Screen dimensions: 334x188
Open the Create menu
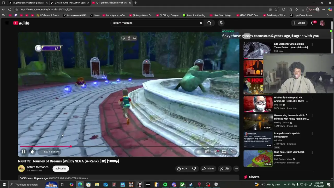pyautogui.click(x=299, y=23)
